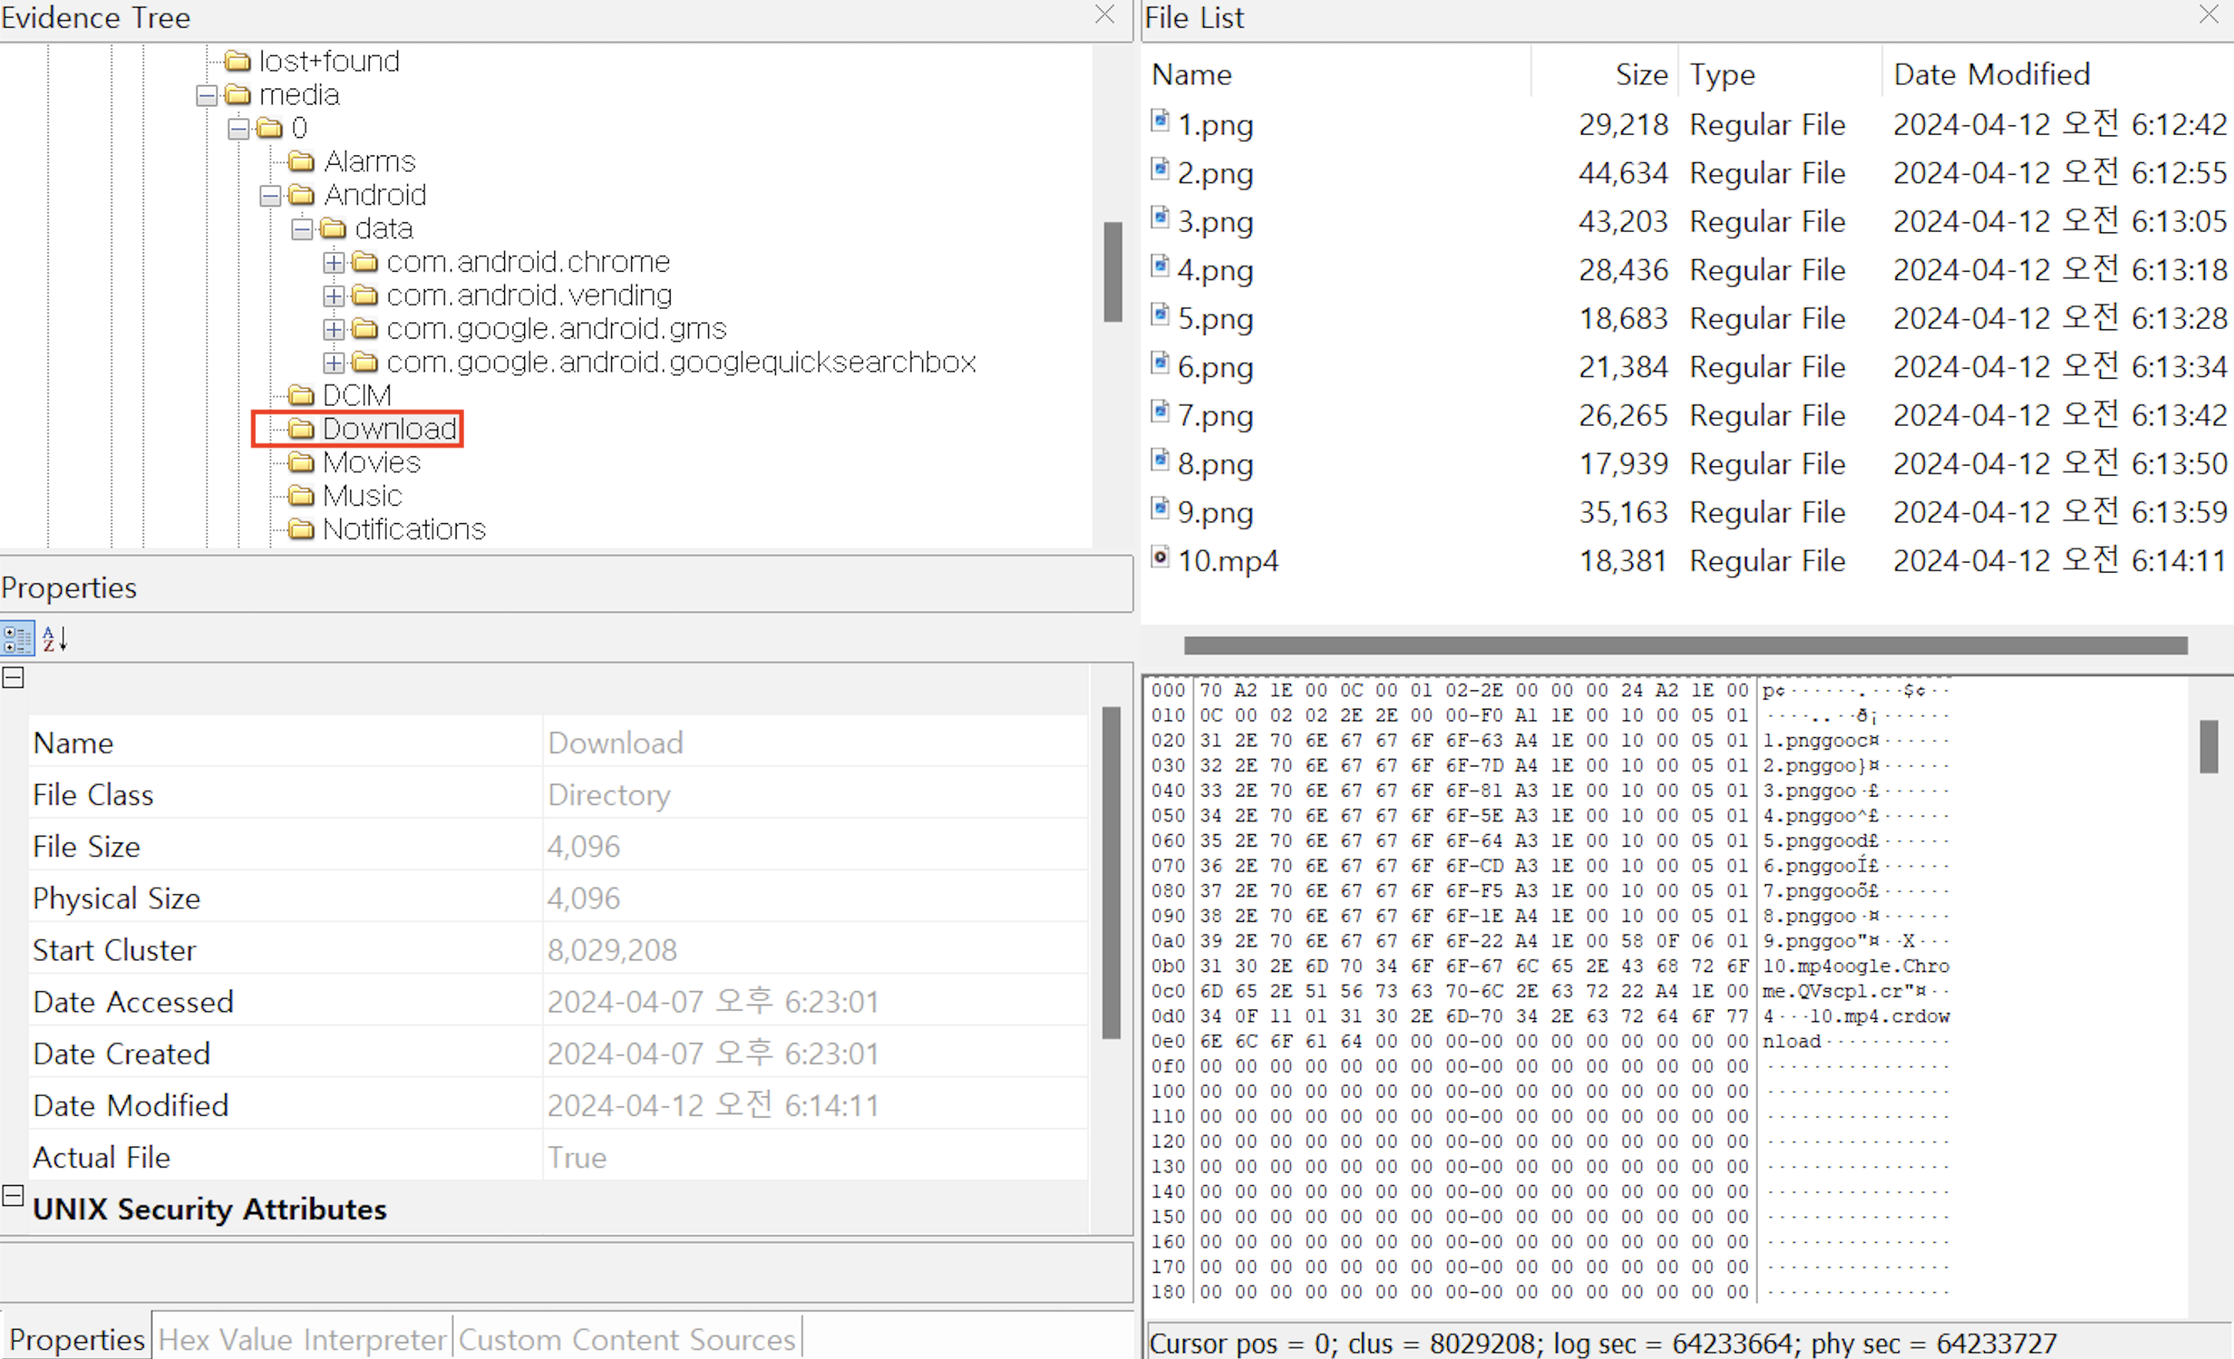Click the alphabetical sort icon in Properties
The width and height of the screenshot is (2234, 1359).
55,638
